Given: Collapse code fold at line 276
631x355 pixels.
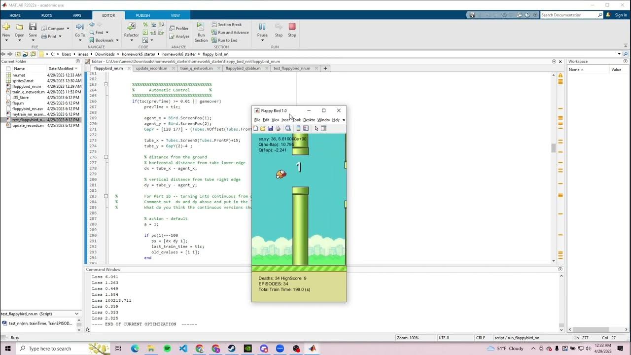Looking at the screenshot, I should pos(106,157).
